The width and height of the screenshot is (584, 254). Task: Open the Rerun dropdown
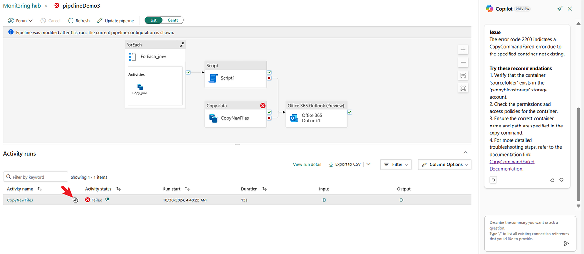(20, 21)
